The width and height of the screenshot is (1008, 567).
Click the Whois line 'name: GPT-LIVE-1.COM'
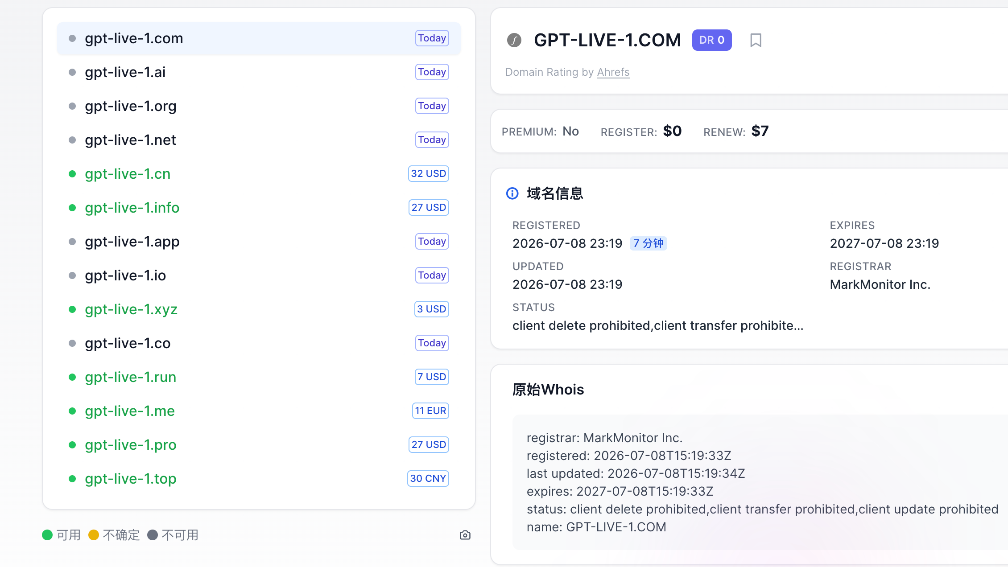click(x=596, y=527)
